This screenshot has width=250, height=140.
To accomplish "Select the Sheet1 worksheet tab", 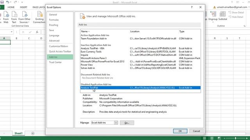I will pyautogui.click(x=18, y=133).
